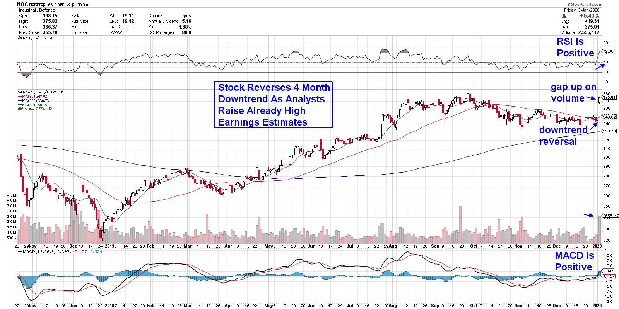The width and height of the screenshot is (619, 309).
Task: Click the Low value 366.37
Action: click(x=50, y=27)
